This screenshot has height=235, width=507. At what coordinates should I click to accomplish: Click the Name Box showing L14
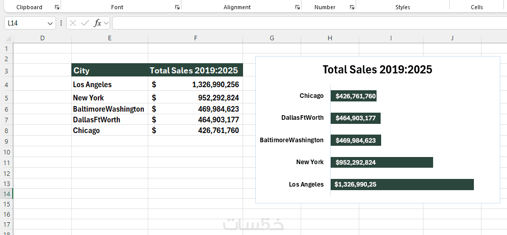[x=25, y=23]
